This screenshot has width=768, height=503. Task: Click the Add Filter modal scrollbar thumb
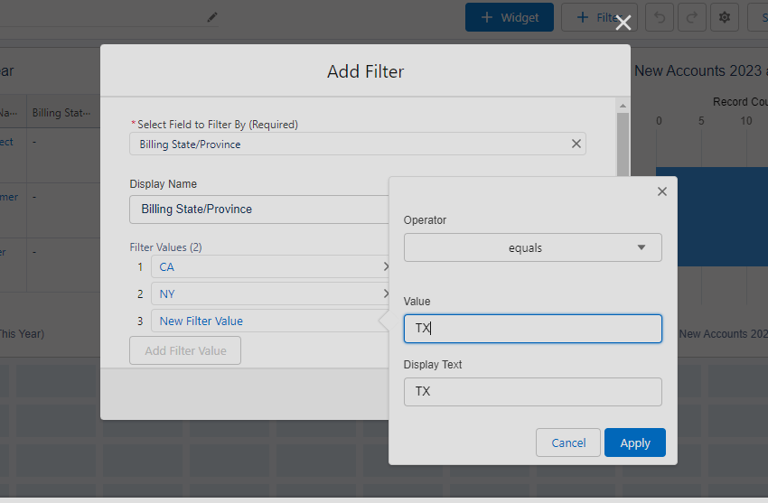pos(623,144)
